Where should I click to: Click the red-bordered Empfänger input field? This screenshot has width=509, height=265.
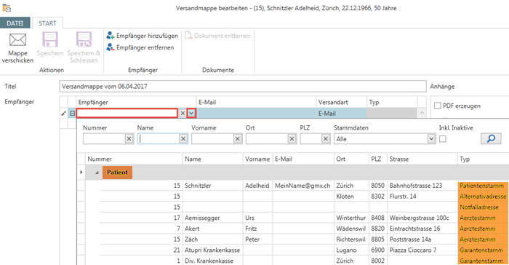[x=127, y=113]
